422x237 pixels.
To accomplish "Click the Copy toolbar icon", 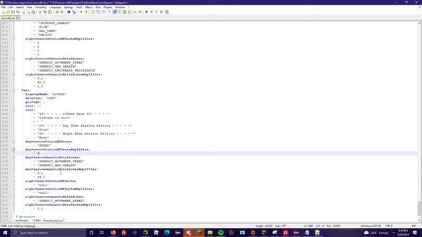I will click(x=45, y=12).
